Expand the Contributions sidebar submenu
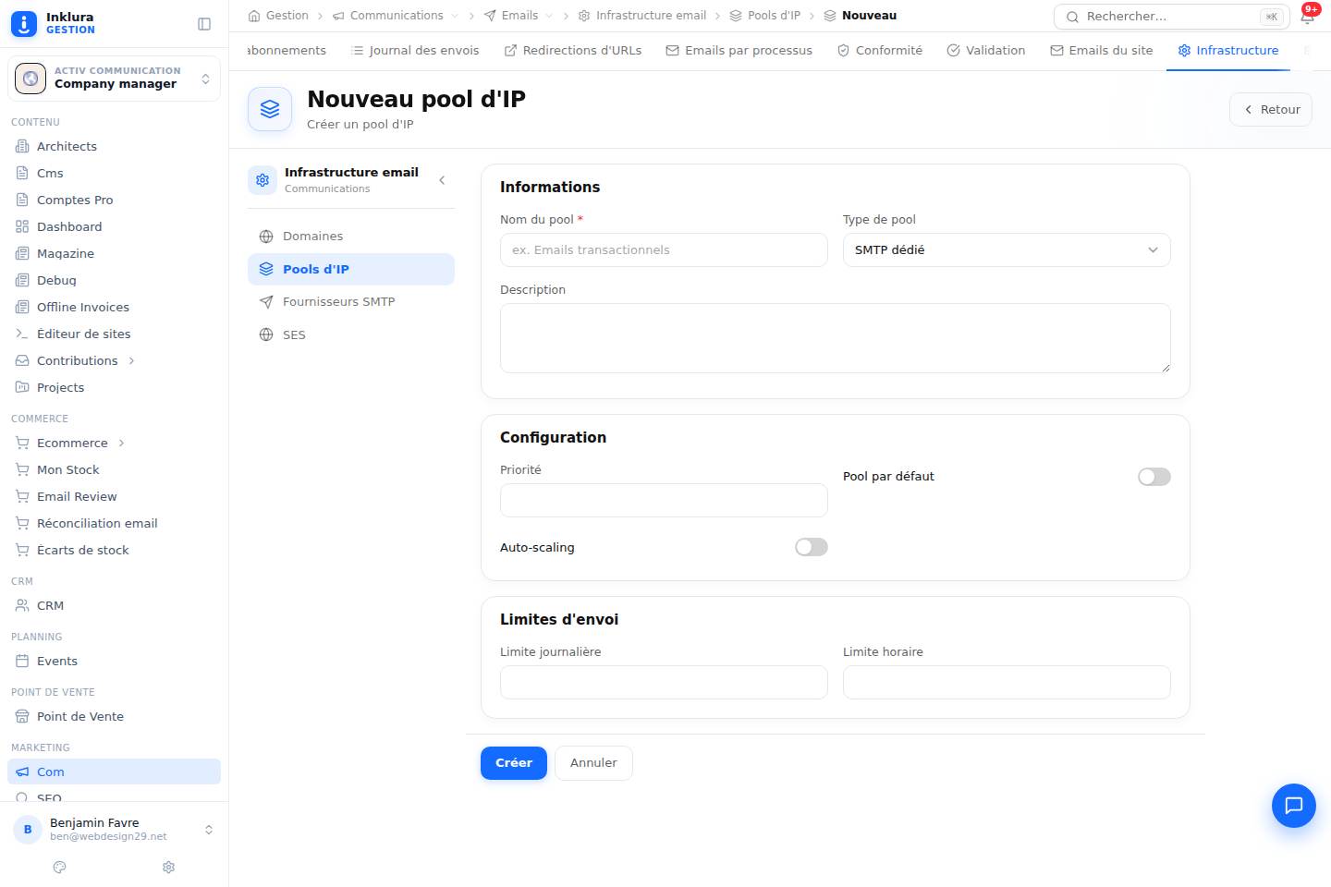The width and height of the screenshot is (1331, 887). click(131, 360)
